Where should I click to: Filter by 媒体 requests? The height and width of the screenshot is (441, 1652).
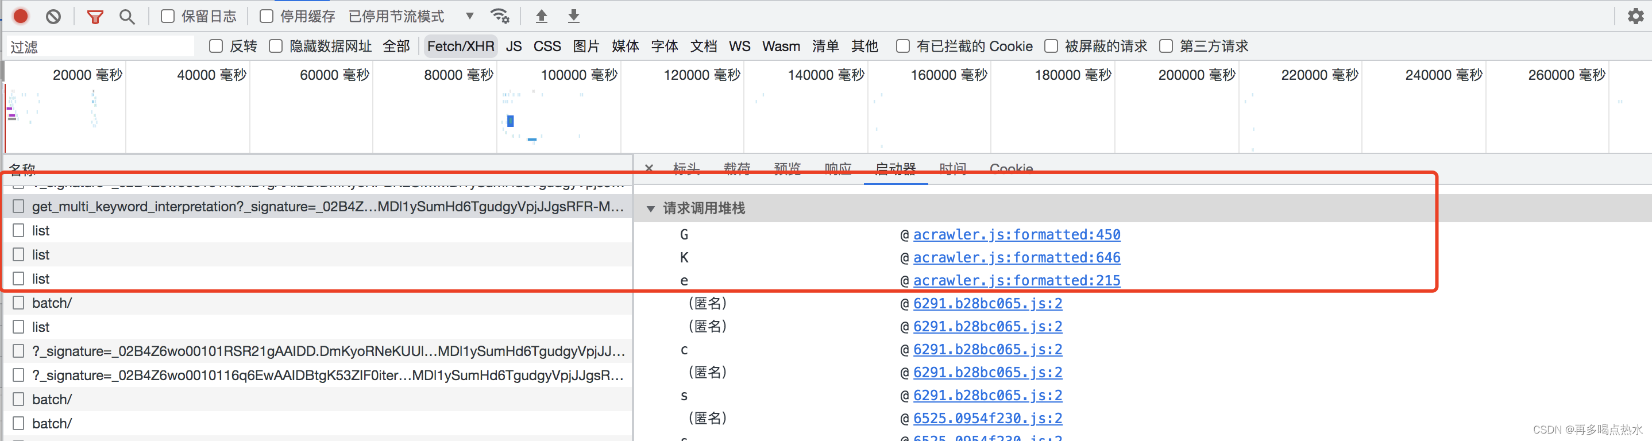tap(626, 46)
